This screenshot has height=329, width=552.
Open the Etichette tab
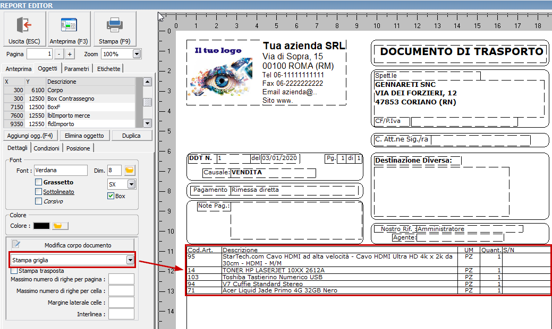[108, 69]
